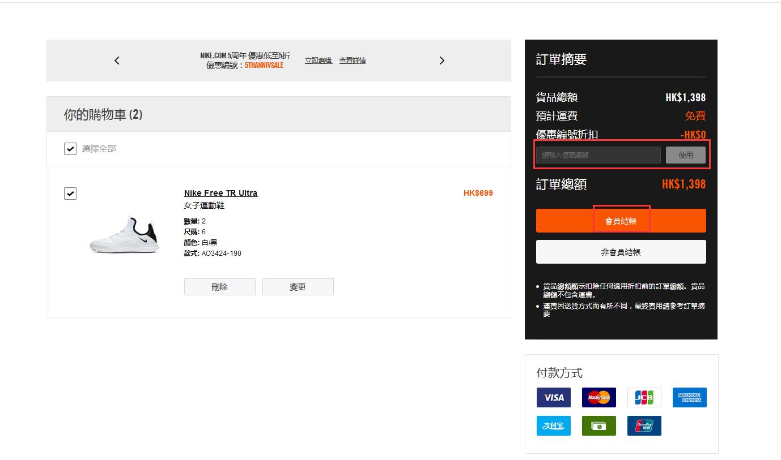781x460 pixels.
Task: Uncheck the Nike Free TR Ultra item checkbox
Action: pos(70,194)
